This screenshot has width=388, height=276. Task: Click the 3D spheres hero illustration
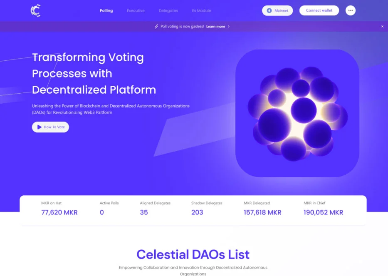[297, 113]
